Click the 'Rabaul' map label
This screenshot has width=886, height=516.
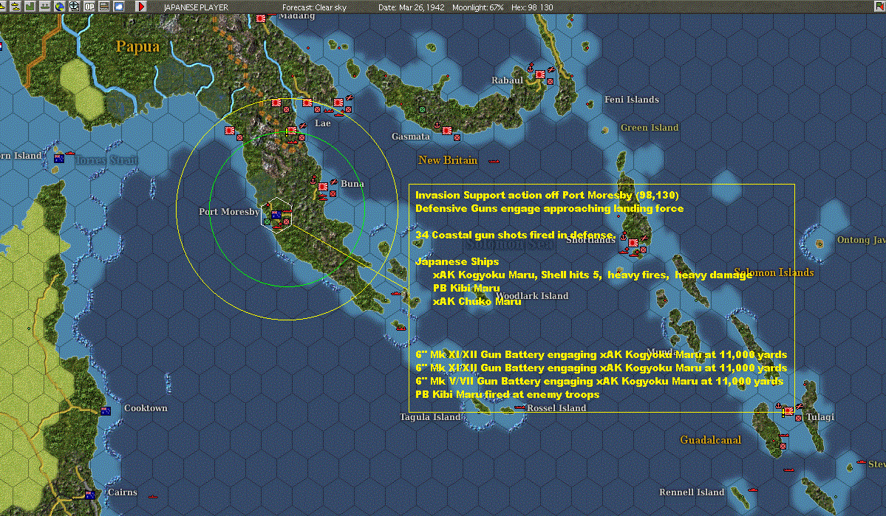click(507, 80)
